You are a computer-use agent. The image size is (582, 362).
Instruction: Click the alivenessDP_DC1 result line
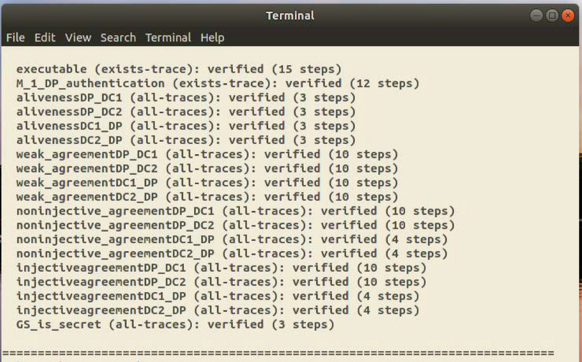[186, 98]
